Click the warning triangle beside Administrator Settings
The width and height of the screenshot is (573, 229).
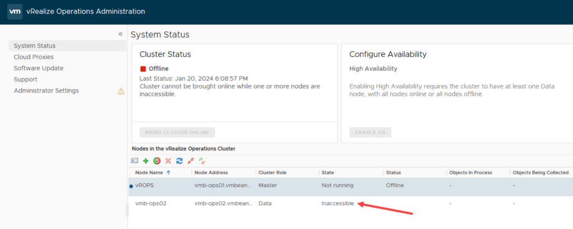pos(121,91)
